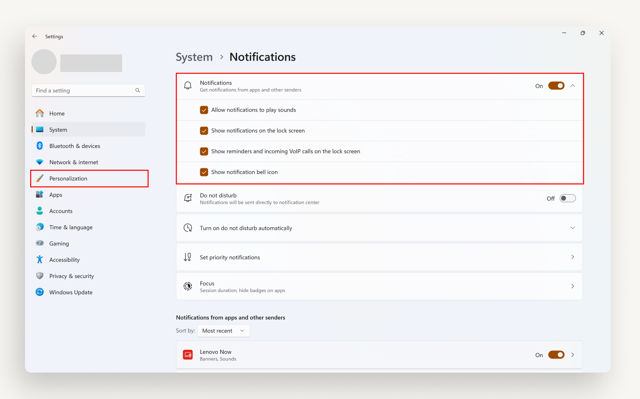Viewport: 640px width, 399px height.
Task: Uncheck Show notification bell icon
Action: coord(204,172)
